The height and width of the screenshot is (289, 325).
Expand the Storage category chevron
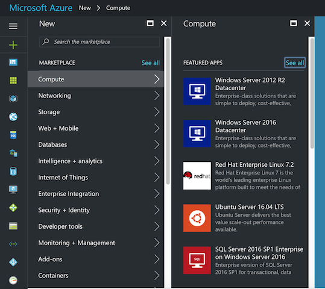157,112
